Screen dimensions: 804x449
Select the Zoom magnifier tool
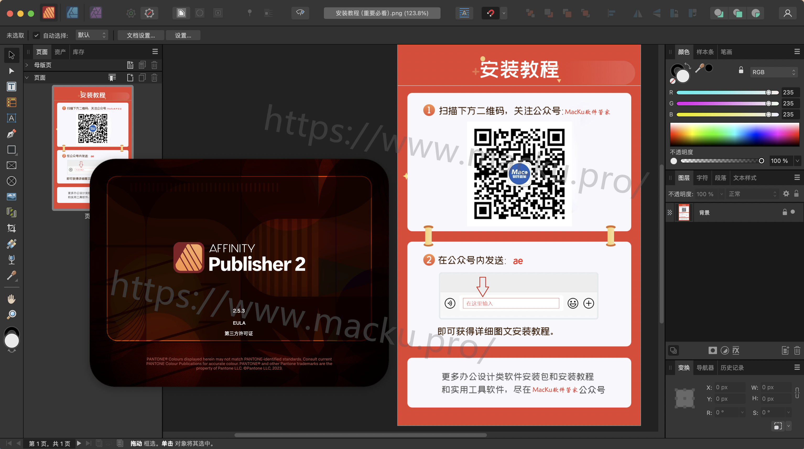12,314
